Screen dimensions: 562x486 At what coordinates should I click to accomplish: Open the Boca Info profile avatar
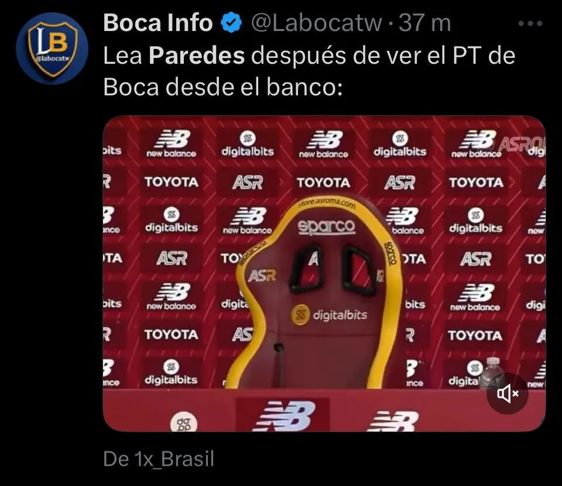(52, 49)
